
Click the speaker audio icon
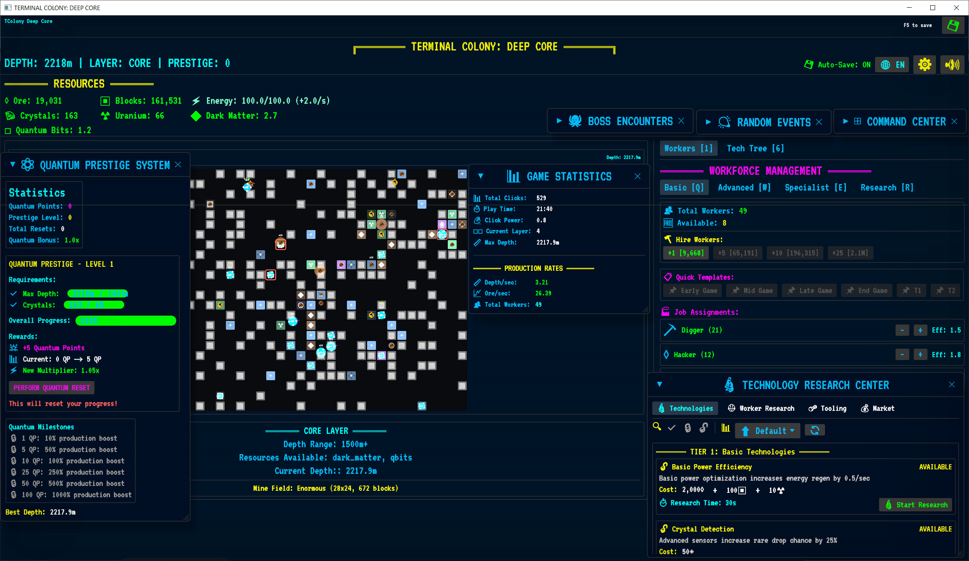point(952,64)
